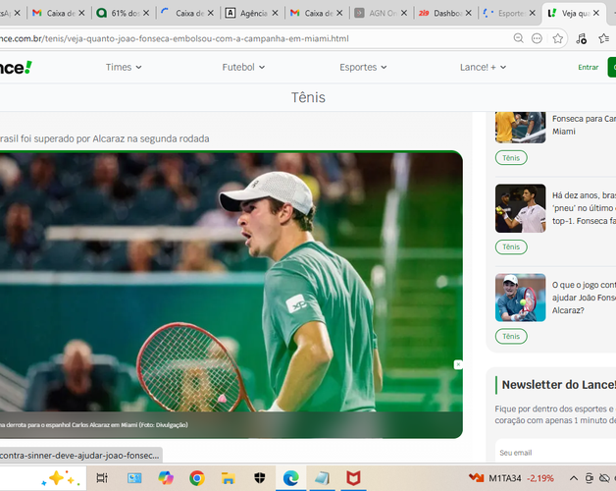The image size is (616, 491).
Task: Open the music note media control icon
Action: 581,38
